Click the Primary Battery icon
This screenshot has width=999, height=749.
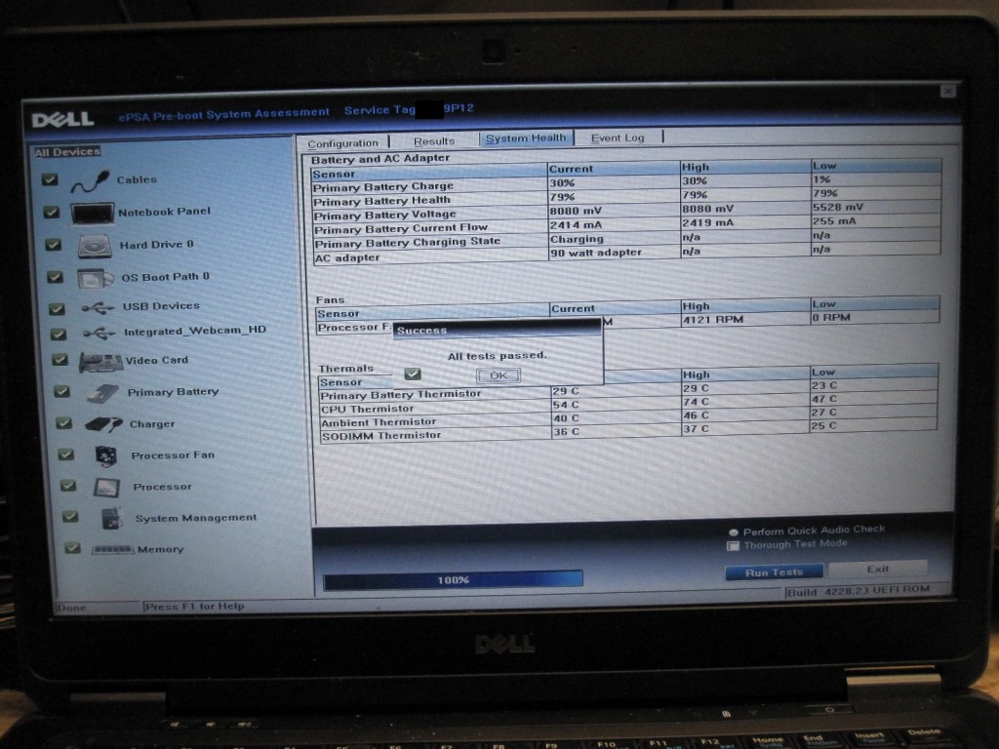click(103, 393)
